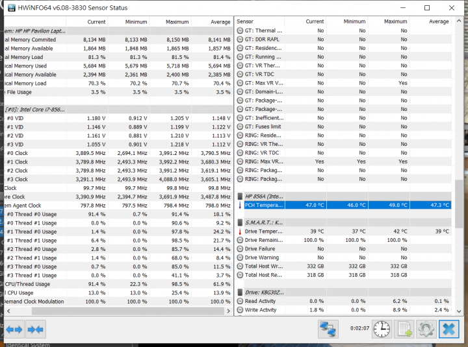
Task: Click left pane horizontal scrollbar left arrow
Action: (x=8, y=311)
